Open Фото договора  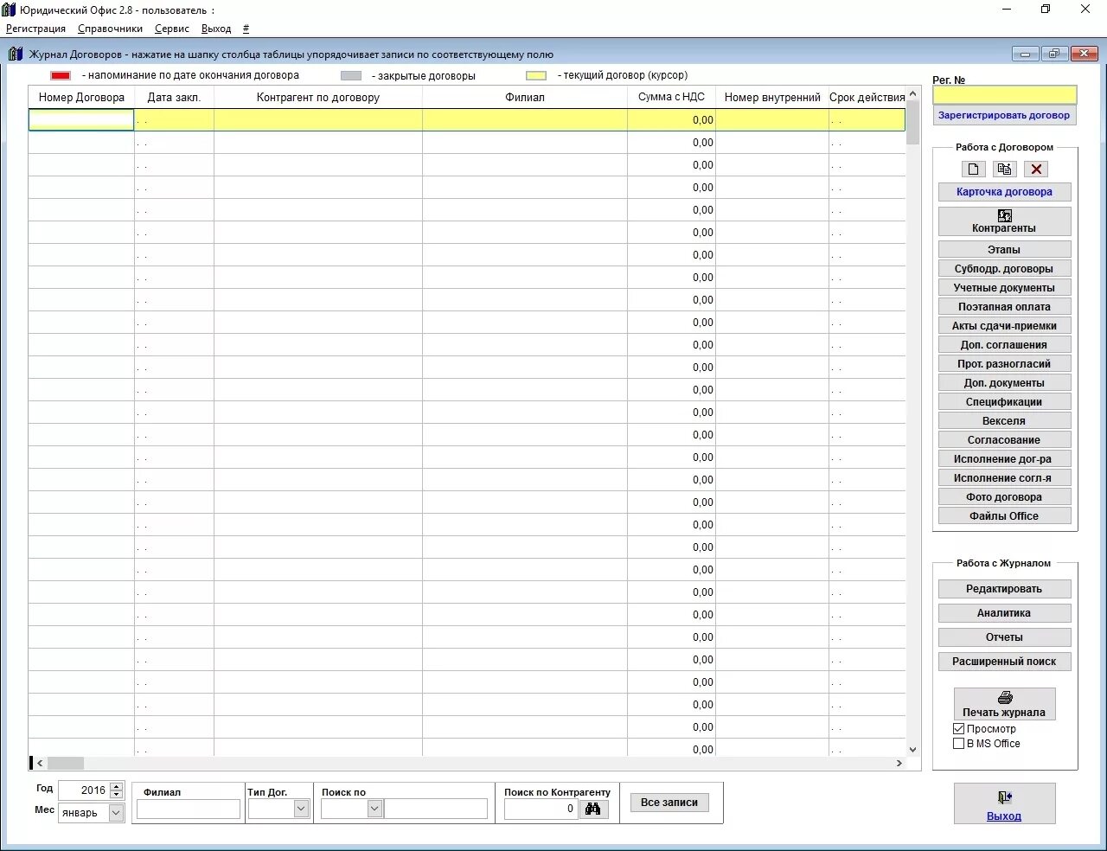click(1004, 496)
